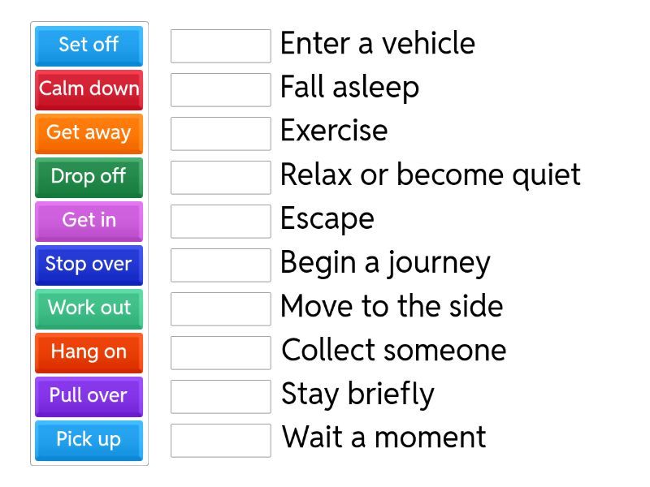This screenshot has width=650, height=487.
Task: Pick the blank box for "Collect someone"
Action: pyautogui.click(x=220, y=353)
